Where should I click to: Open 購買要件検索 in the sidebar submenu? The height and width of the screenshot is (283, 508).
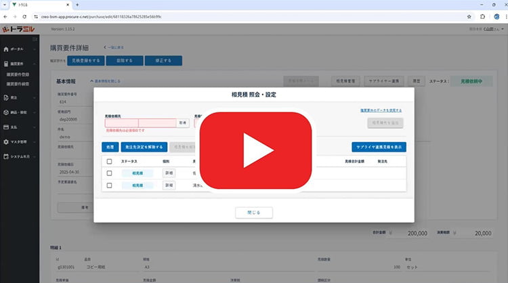[18, 84]
